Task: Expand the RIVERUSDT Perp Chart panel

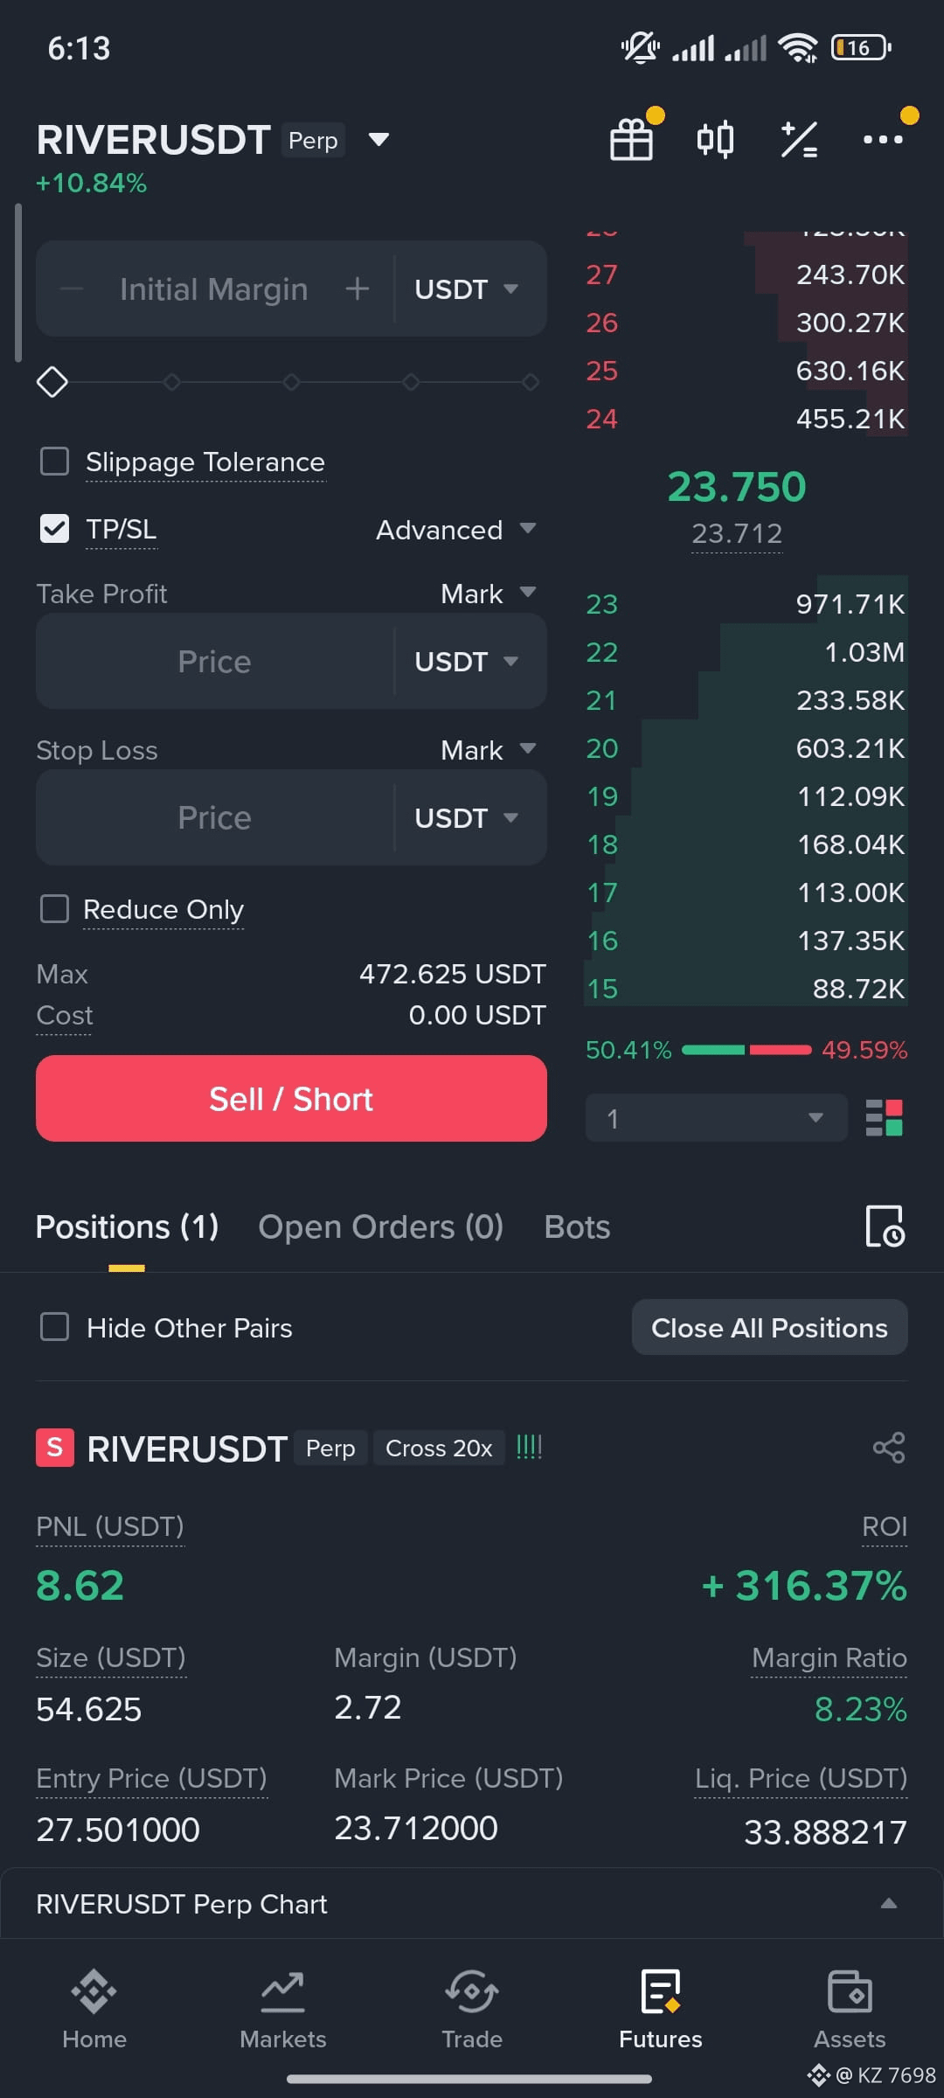Action: click(472, 1903)
